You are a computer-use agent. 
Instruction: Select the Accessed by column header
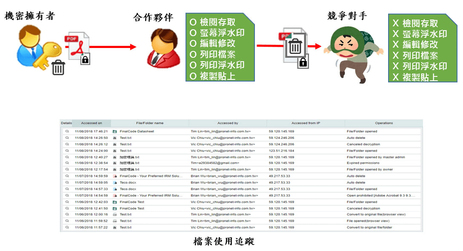pos(228,123)
